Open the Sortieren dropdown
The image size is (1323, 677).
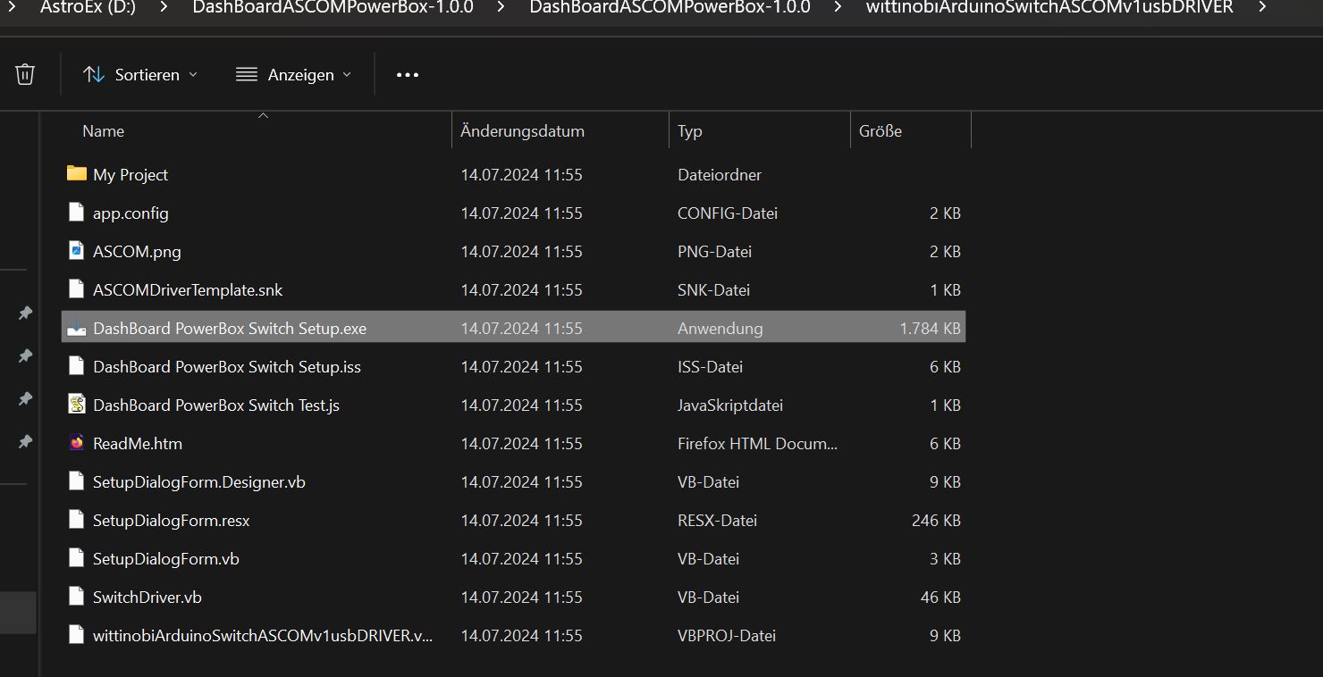[140, 75]
